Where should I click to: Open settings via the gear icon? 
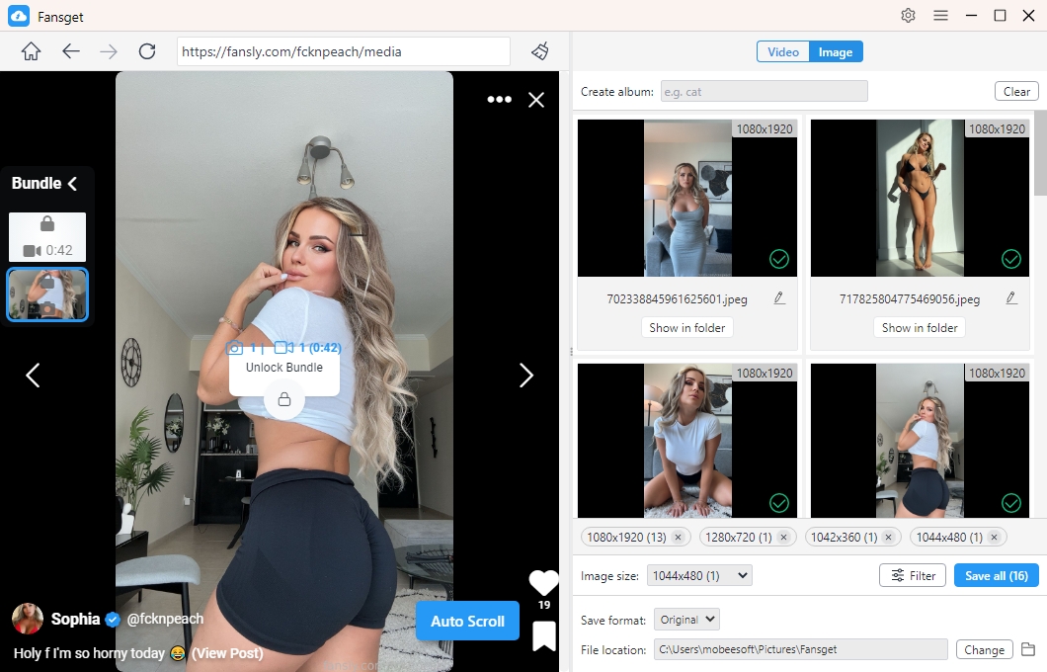[908, 16]
